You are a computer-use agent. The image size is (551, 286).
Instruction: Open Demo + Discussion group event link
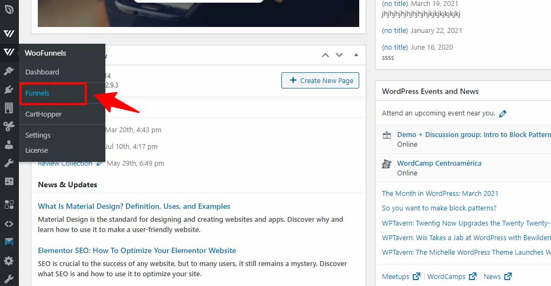click(474, 135)
